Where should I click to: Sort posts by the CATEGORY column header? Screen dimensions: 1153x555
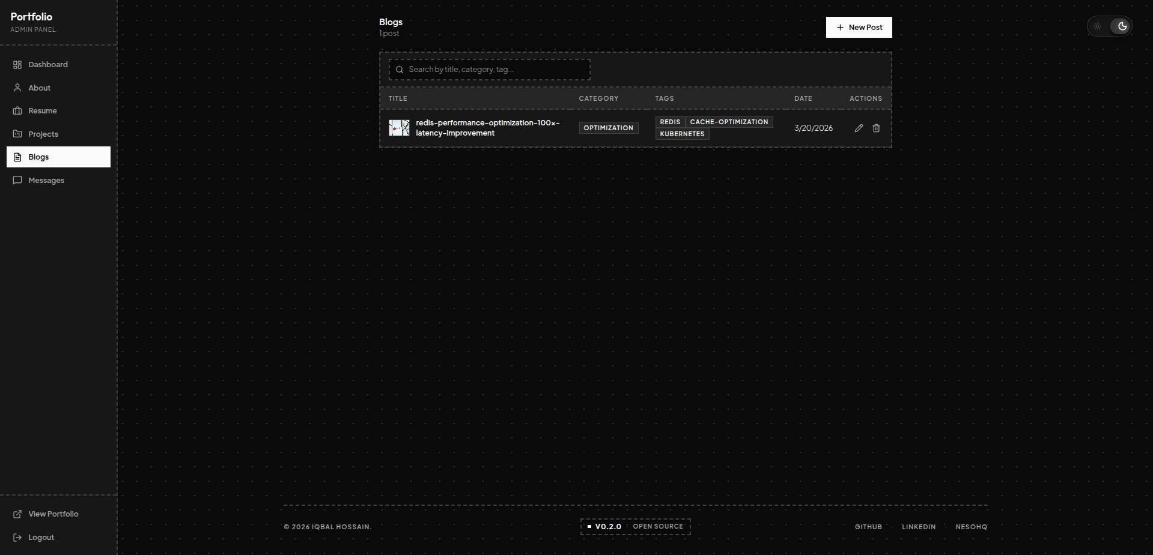point(598,98)
